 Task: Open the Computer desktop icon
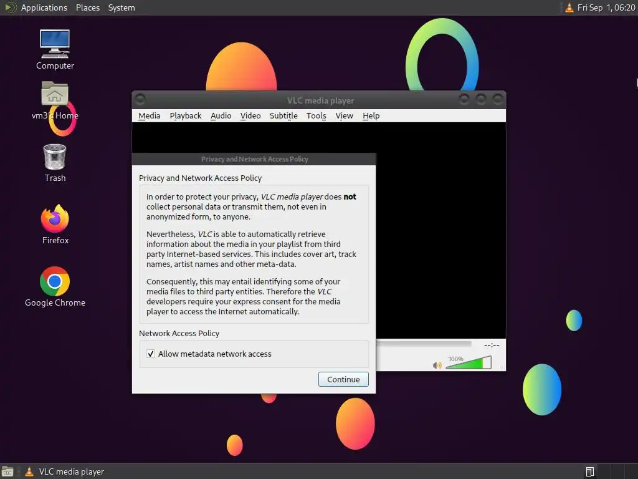click(x=55, y=49)
